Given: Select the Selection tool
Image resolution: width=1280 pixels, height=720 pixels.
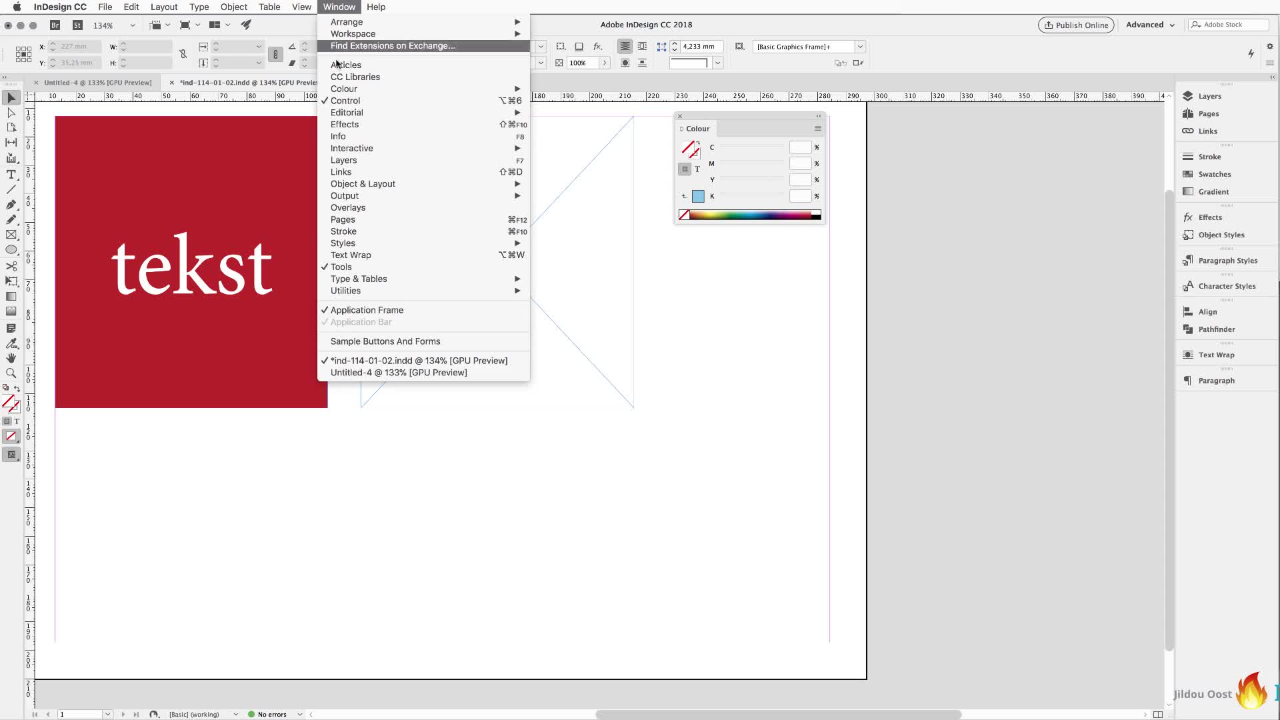Looking at the screenshot, I should 11,98.
